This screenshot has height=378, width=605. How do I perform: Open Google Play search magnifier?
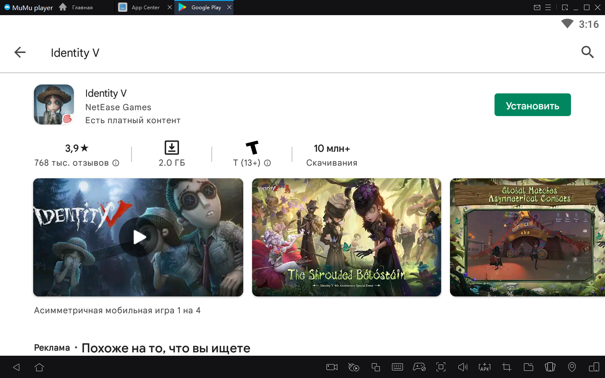pos(587,52)
